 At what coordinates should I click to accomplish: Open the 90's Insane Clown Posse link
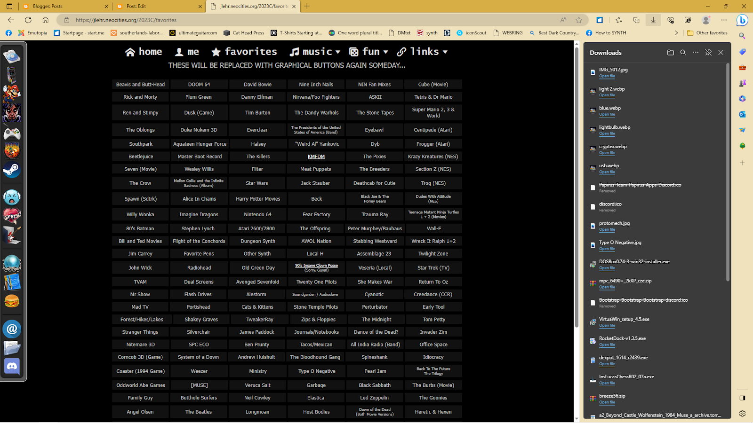point(316,266)
